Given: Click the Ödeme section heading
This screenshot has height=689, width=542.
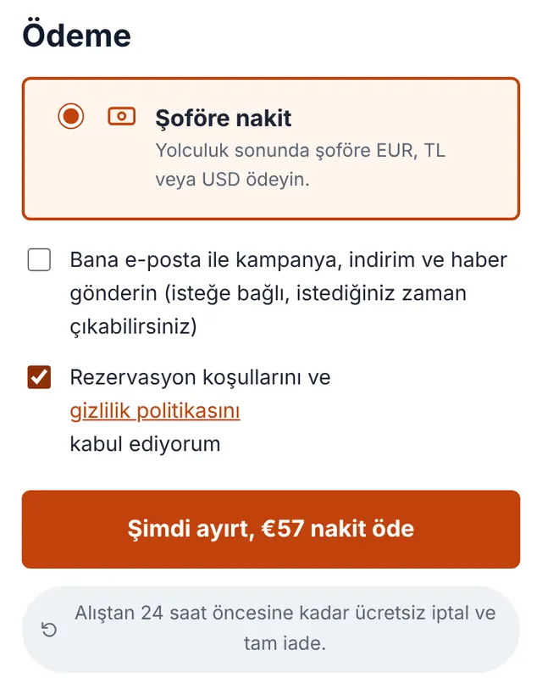Looking at the screenshot, I should (76, 34).
